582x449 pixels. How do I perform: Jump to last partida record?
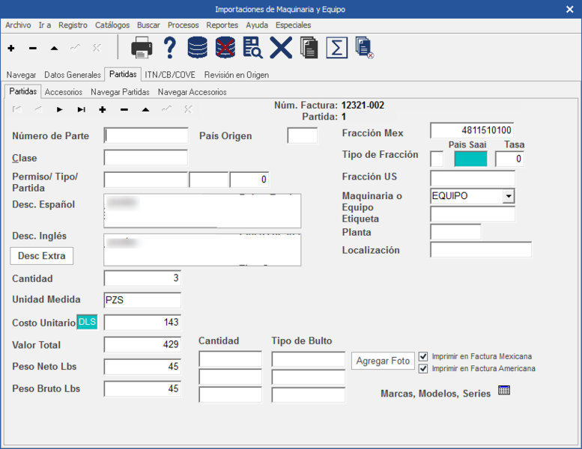pos(82,109)
